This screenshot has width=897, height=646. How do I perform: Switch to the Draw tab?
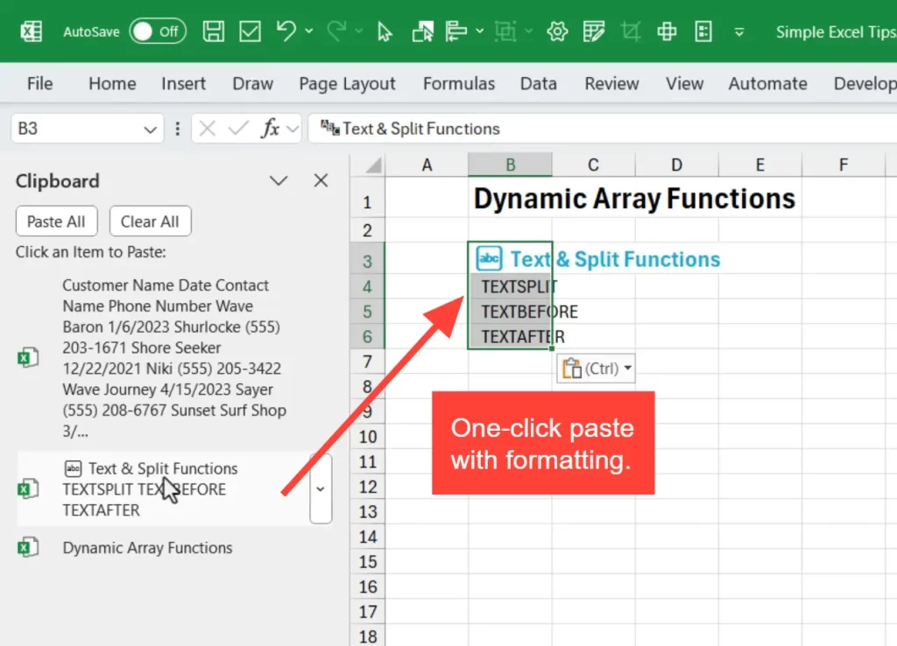(x=253, y=83)
